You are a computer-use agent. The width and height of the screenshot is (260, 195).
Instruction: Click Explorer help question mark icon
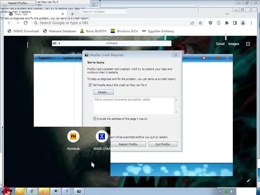coord(227,58)
